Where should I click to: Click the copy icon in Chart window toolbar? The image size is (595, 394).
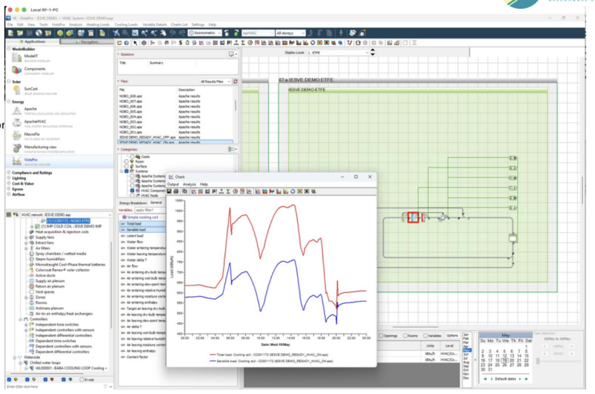click(x=185, y=191)
